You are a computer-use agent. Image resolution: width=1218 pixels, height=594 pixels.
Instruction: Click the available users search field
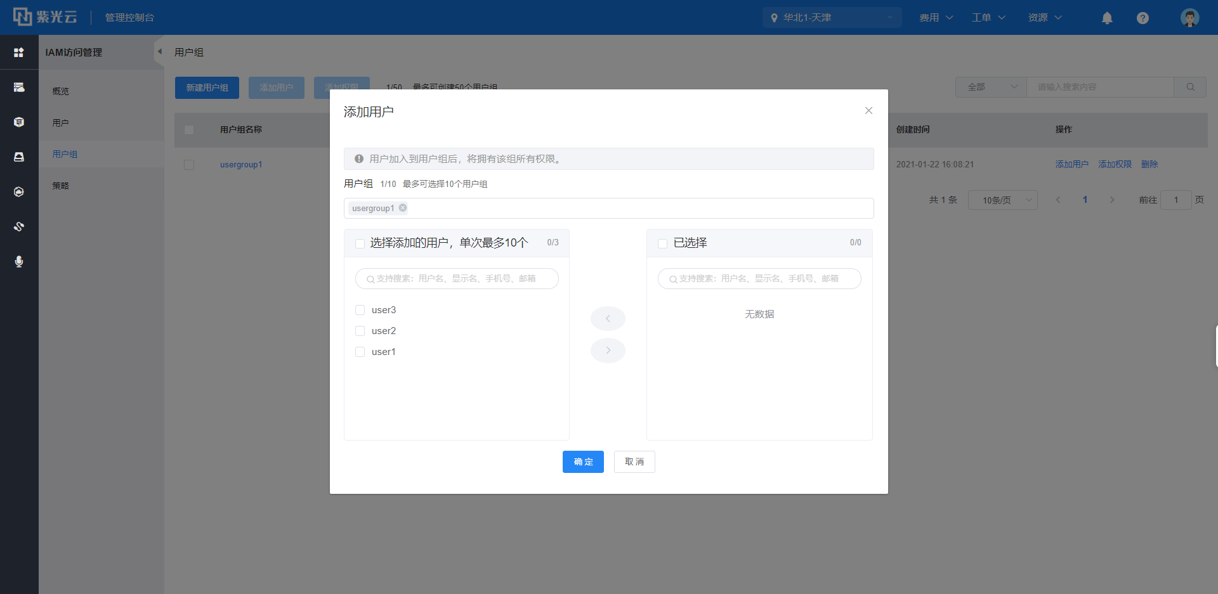(457, 278)
